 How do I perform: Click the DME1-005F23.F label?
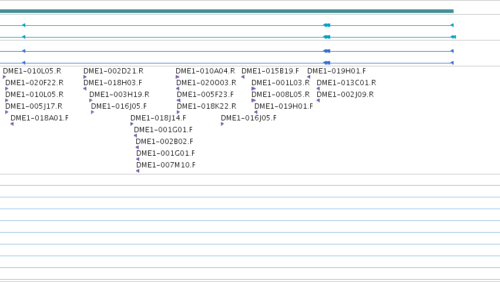(206, 95)
